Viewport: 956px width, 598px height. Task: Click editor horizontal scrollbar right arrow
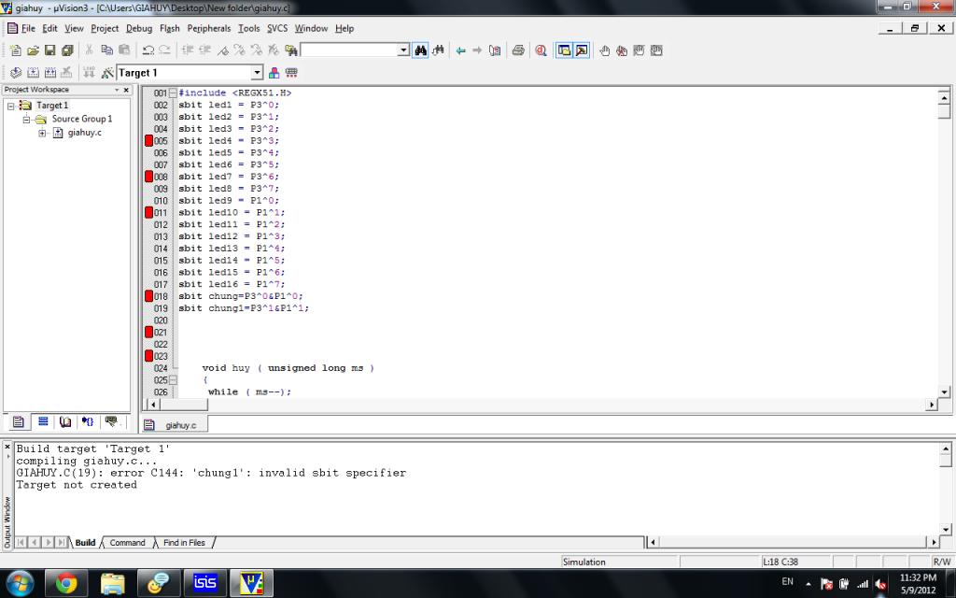(x=931, y=404)
